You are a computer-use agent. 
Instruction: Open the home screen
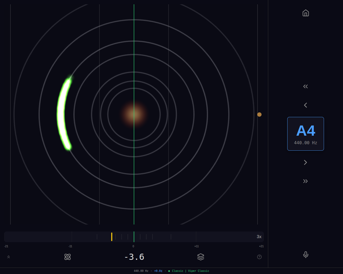[x=305, y=13]
